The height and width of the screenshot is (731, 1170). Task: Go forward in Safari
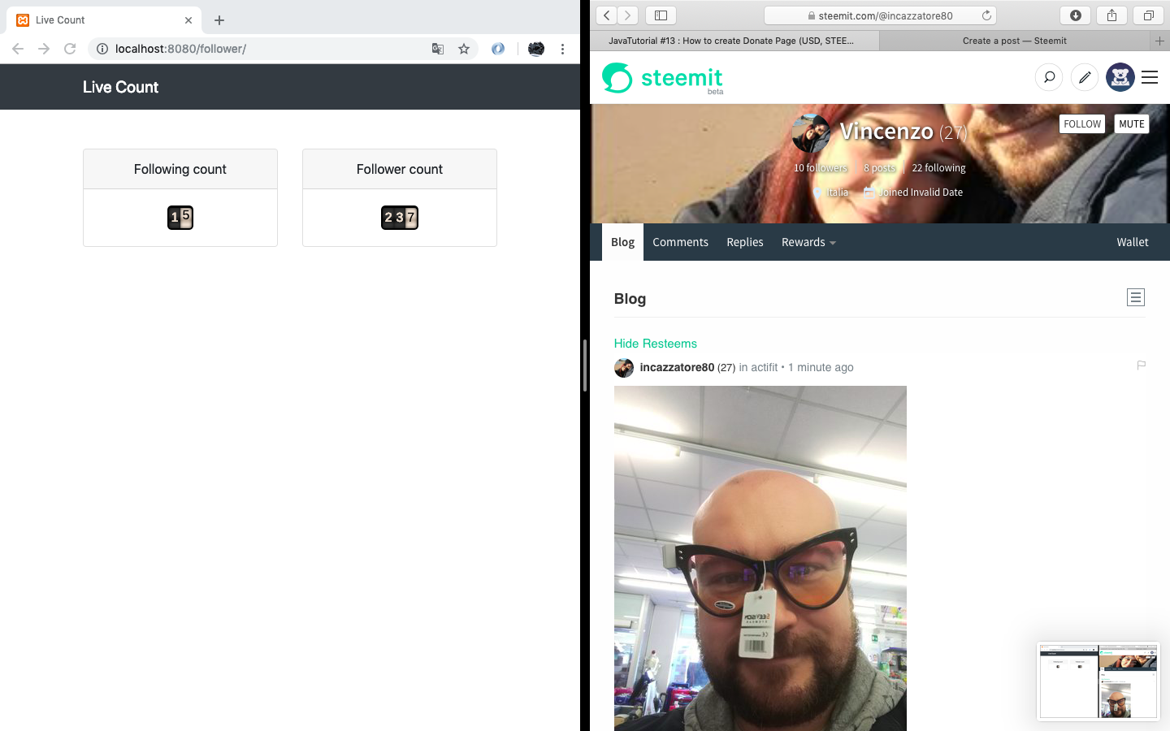click(x=628, y=15)
